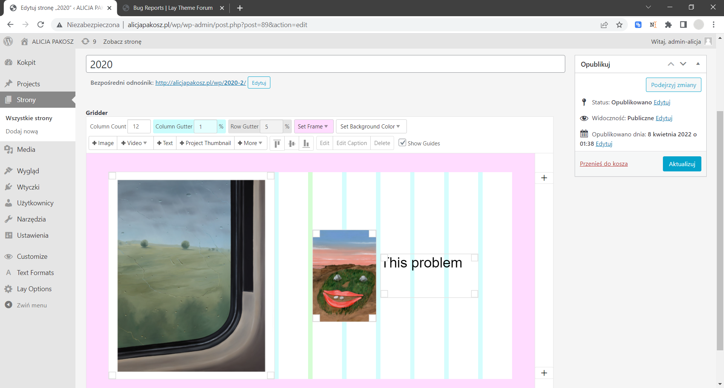724x388 pixels.
Task: Bookmark page with the star icon
Action: (x=619, y=25)
